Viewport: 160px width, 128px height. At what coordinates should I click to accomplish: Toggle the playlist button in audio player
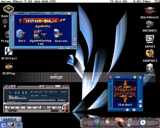click(x=57, y=108)
